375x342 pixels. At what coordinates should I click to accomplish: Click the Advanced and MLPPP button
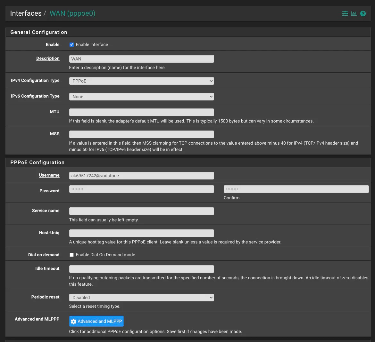point(96,321)
